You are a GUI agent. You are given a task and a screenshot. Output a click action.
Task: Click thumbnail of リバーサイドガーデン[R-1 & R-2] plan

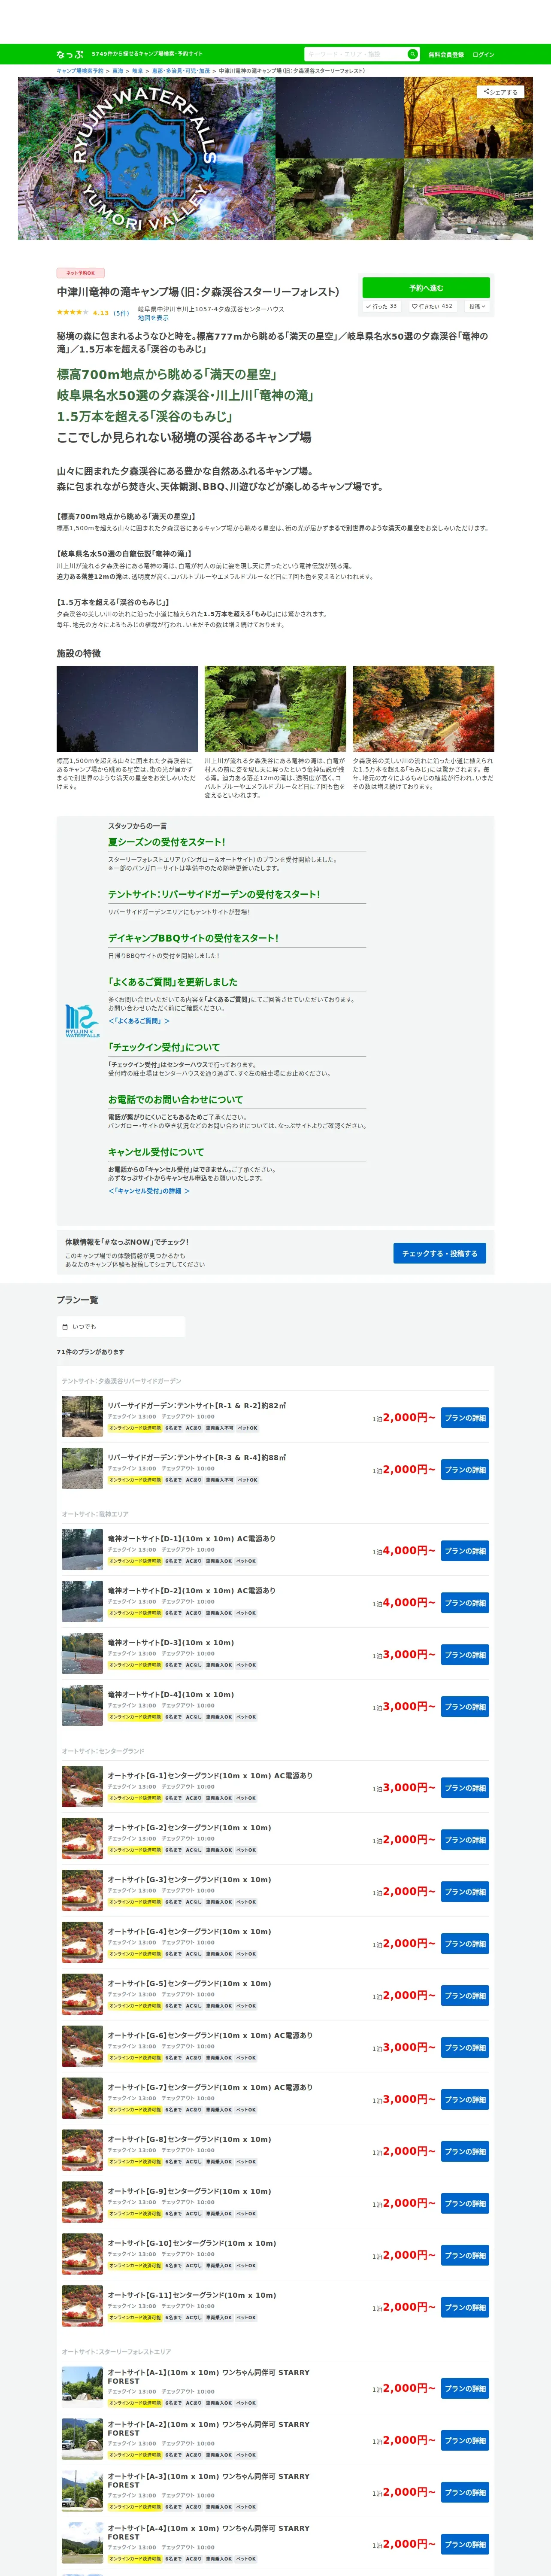[x=82, y=1417]
